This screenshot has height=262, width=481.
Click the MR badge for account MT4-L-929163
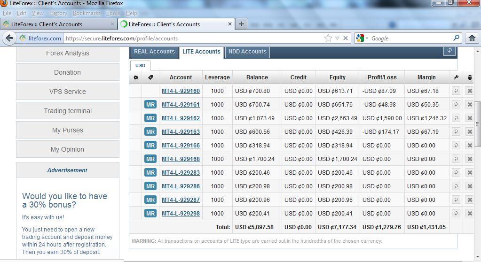pyautogui.click(x=150, y=132)
